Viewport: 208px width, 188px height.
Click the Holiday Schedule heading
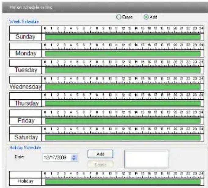25,148
